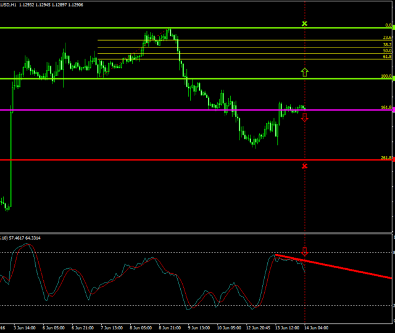Click the red down arrow below magenta line

[304, 118]
